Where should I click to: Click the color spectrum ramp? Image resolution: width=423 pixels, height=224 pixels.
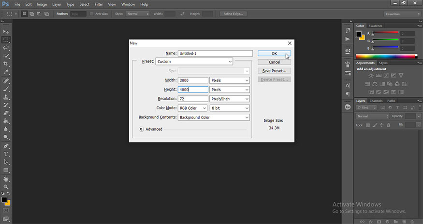tap(387, 56)
